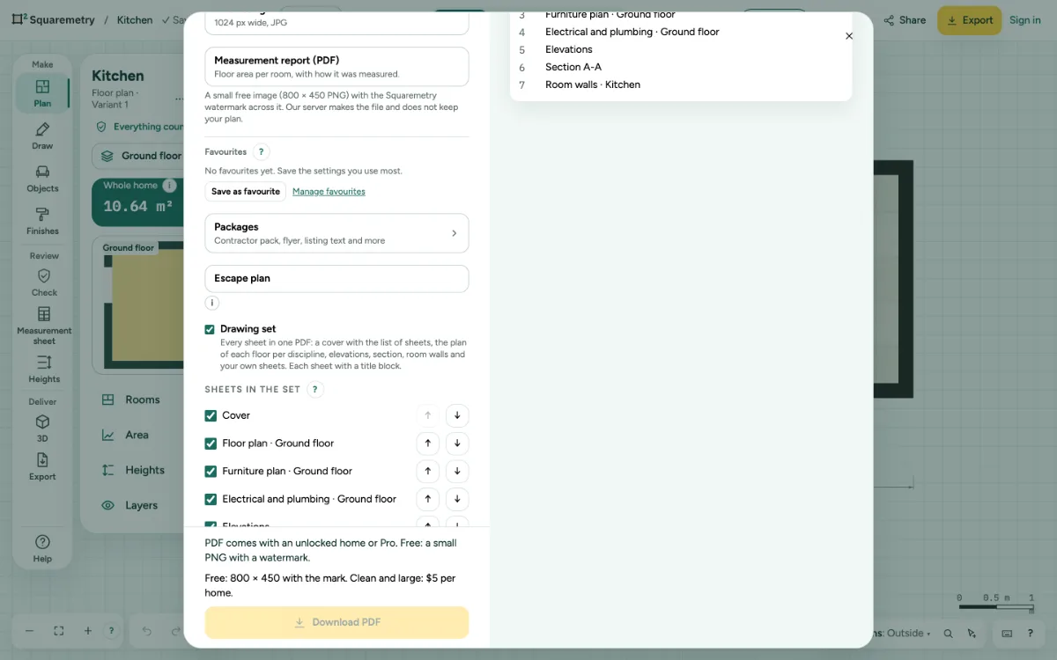Open the Heights tool in the sidebar
Viewport: 1057px width, 660px height.
[44, 370]
